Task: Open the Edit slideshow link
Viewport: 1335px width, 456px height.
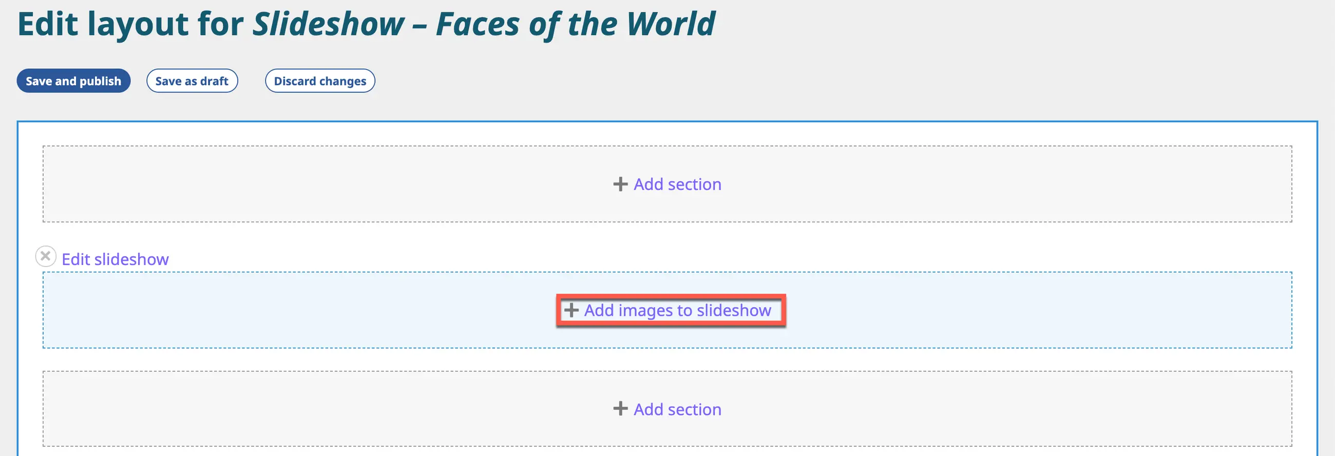Action: pyautogui.click(x=115, y=259)
